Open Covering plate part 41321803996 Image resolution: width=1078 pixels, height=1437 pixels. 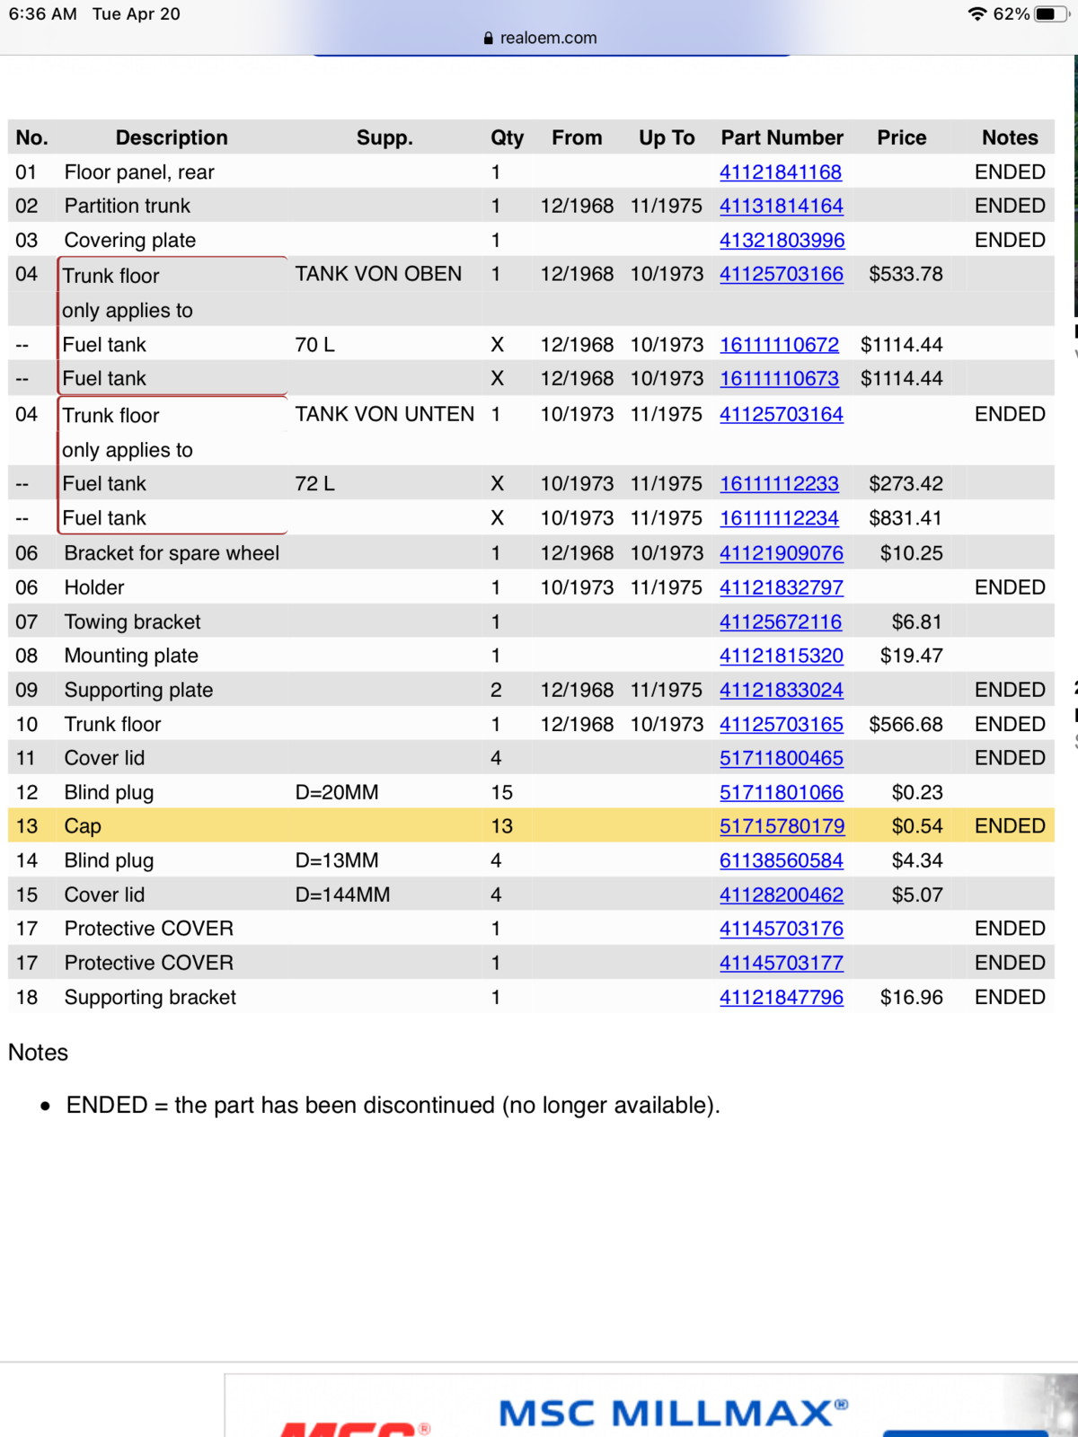pyautogui.click(x=782, y=240)
